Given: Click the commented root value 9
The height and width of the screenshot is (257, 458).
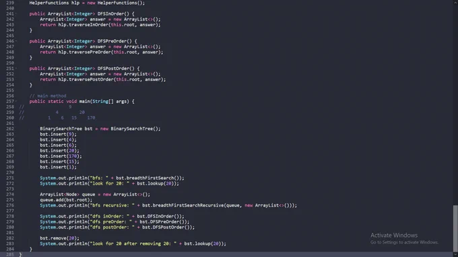Looking at the screenshot, I should click(70, 107).
